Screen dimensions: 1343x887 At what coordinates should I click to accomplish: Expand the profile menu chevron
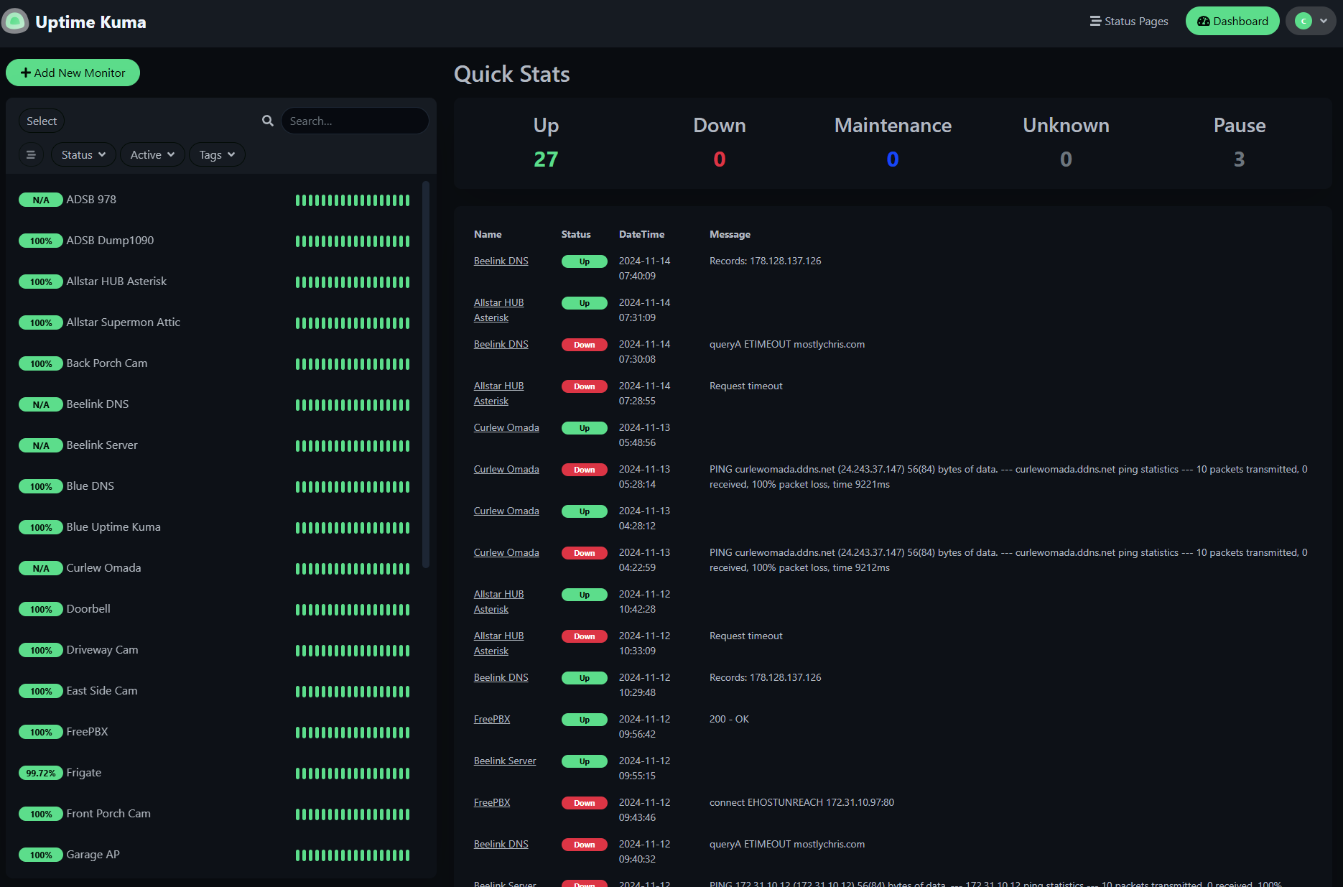click(1324, 21)
